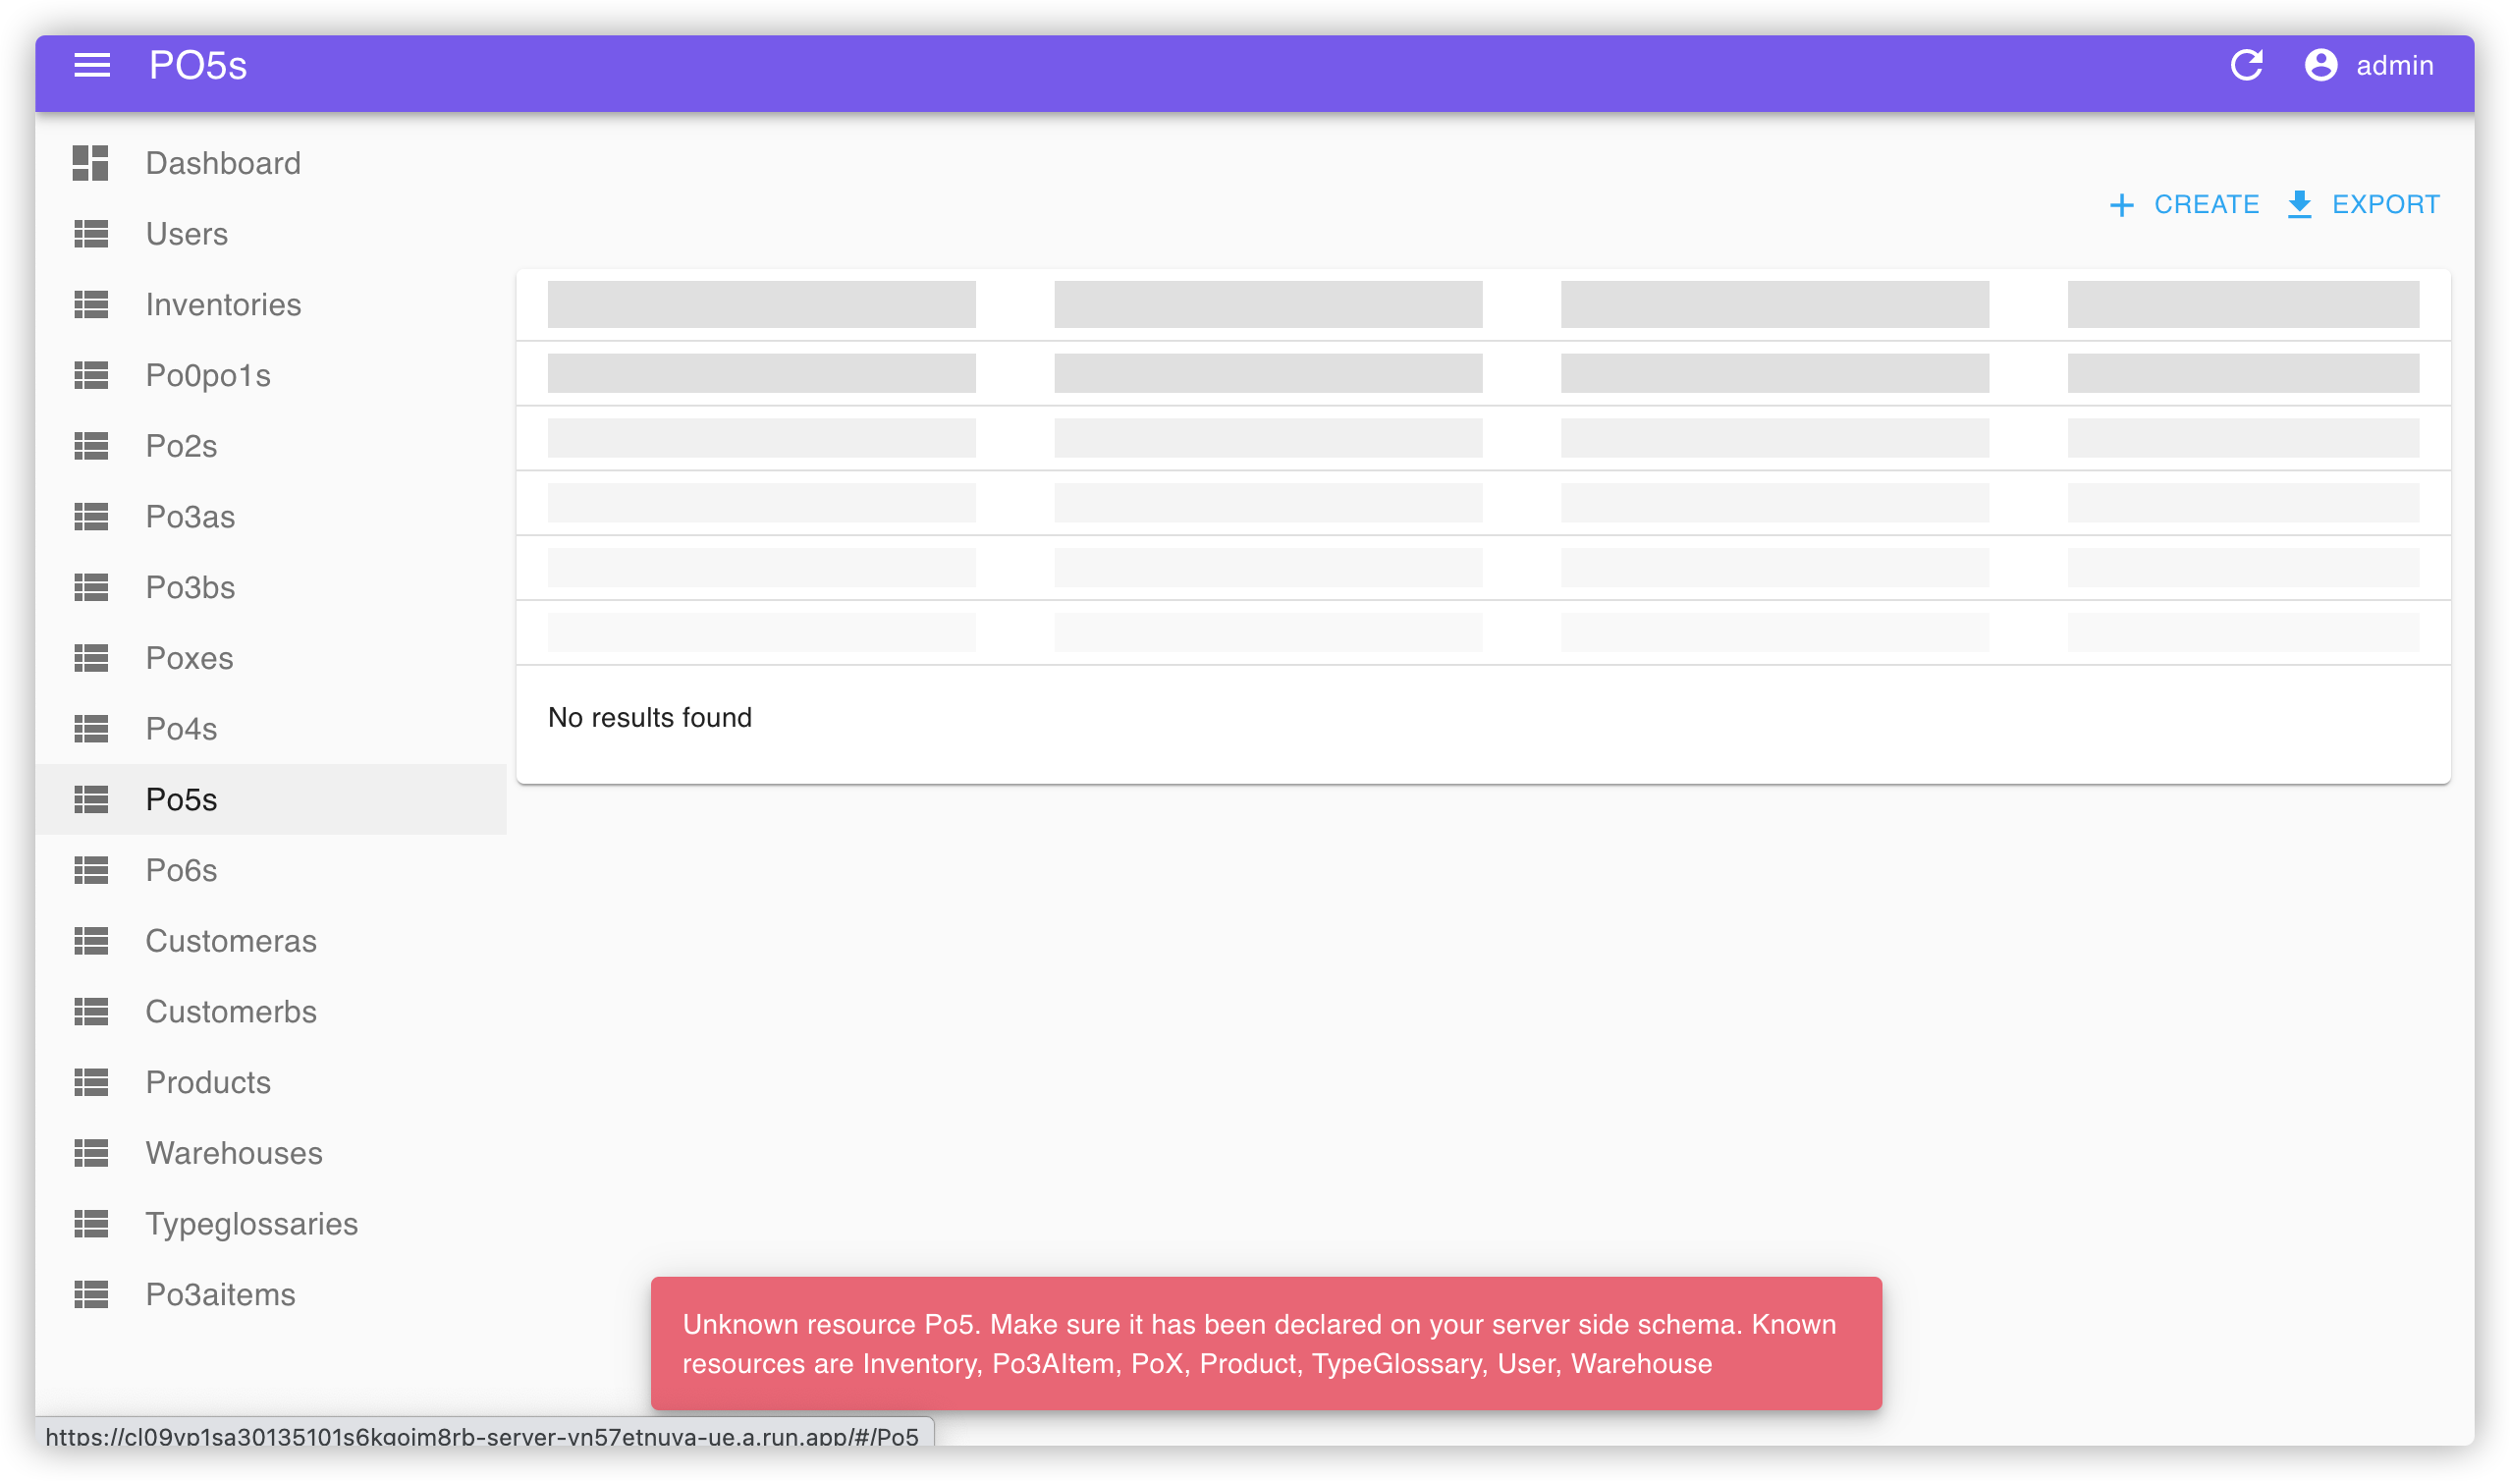Open the Po6s list view
2510x1481 pixels.
182,869
